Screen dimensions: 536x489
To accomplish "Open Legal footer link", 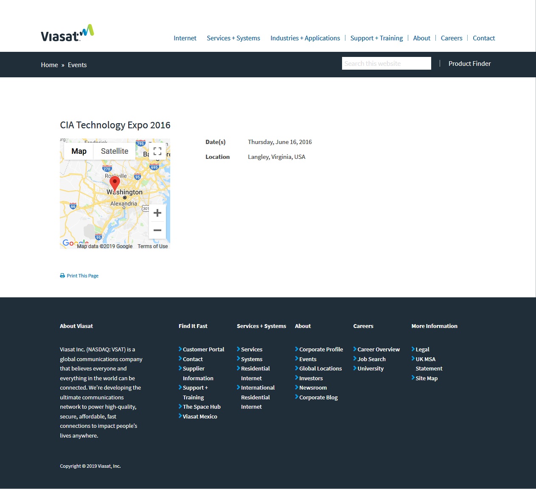I will tap(422, 350).
